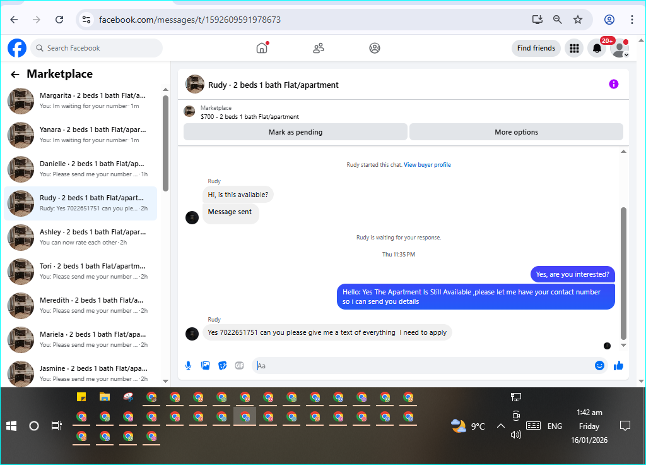The width and height of the screenshot is (646, 465).
Task: Click browser back arrow
Action: 14,20
